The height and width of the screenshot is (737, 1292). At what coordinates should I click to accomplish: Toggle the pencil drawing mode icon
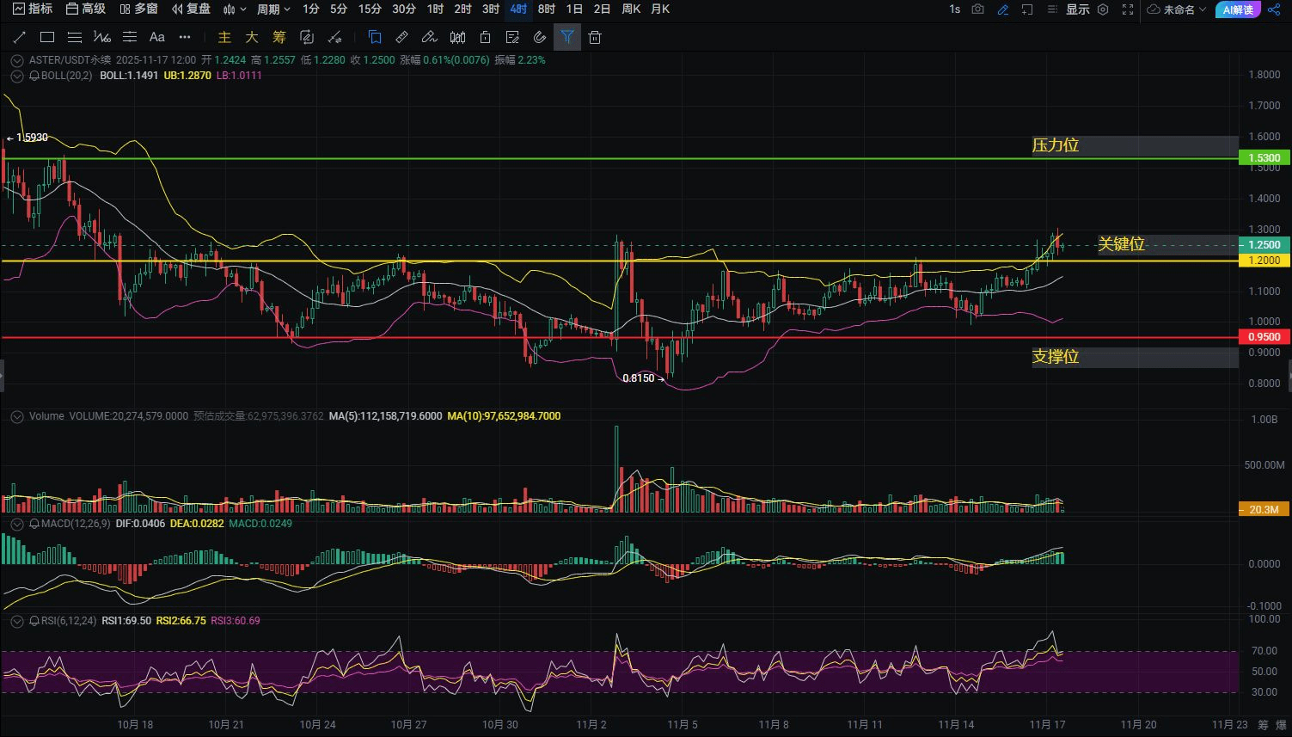1002,9
